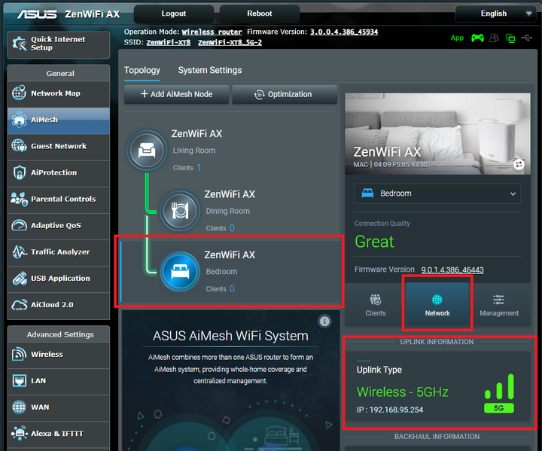Click the info icon on AiMesh banner
Viewport: 542px width, 451px height.
coord(324,321)
